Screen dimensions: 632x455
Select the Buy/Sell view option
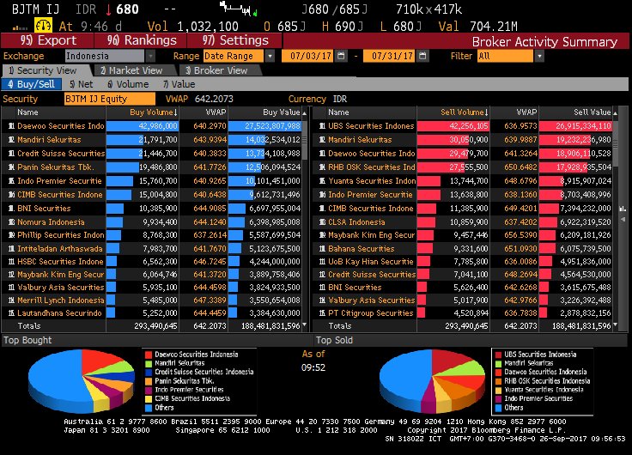[31, 84]
